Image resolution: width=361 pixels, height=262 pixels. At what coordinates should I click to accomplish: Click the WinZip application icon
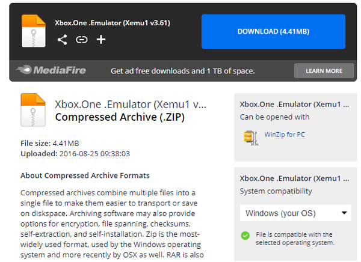coord(250,136)
